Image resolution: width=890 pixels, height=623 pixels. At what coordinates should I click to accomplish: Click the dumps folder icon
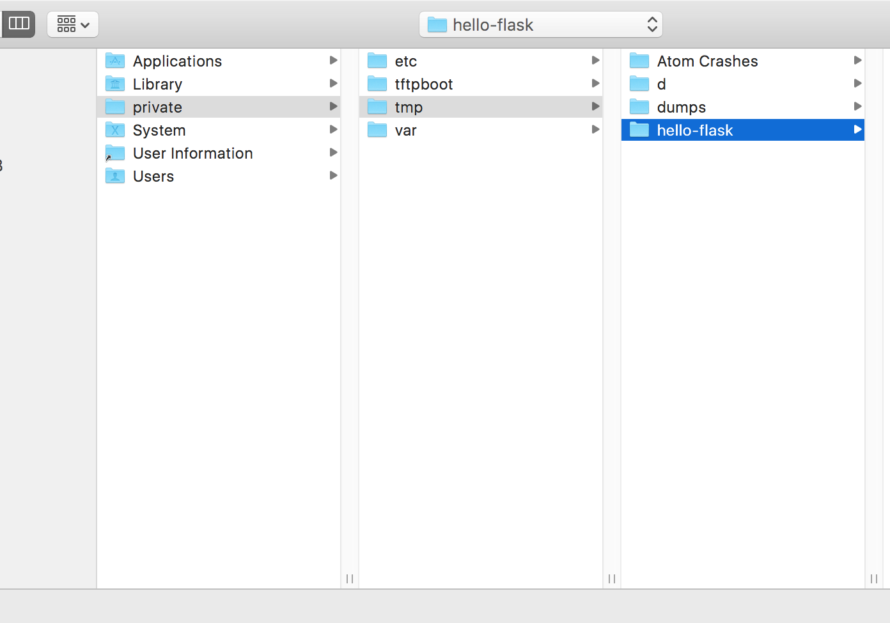639,107
